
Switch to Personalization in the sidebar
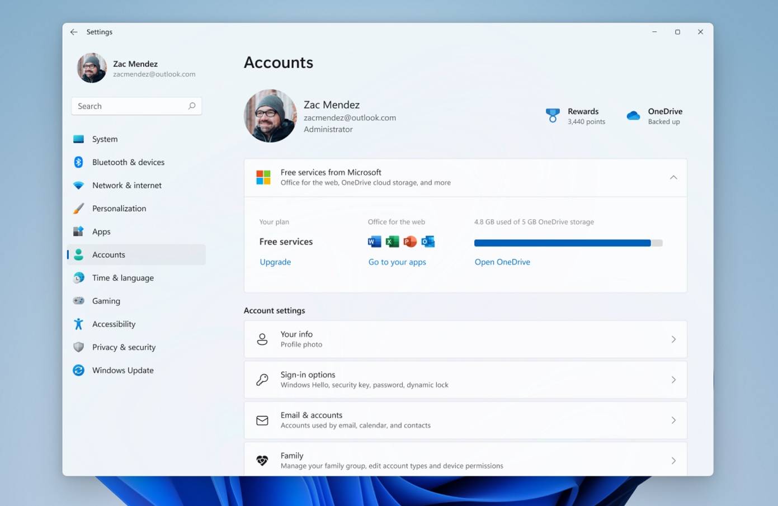click(x=119, y=208)
